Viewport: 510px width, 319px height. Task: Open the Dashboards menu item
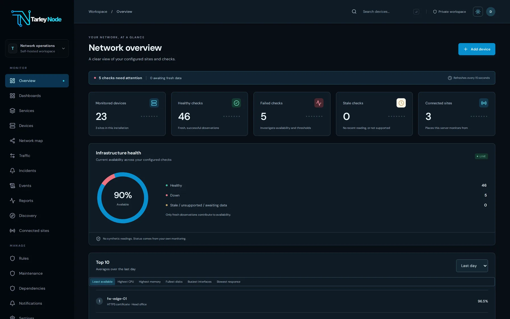[37, 96]
